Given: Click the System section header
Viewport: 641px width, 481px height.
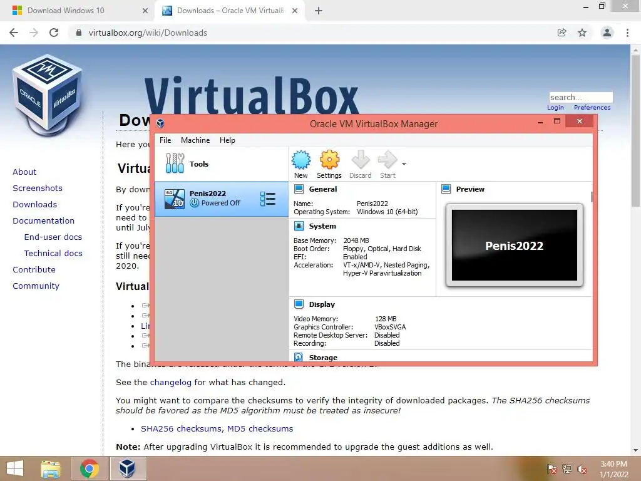Looking at the screenshot, I should point(322,226).
